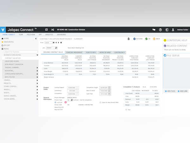Open Completion date calendar icon
The width and height of the screenshot is (190, 143).
(77, 94)
